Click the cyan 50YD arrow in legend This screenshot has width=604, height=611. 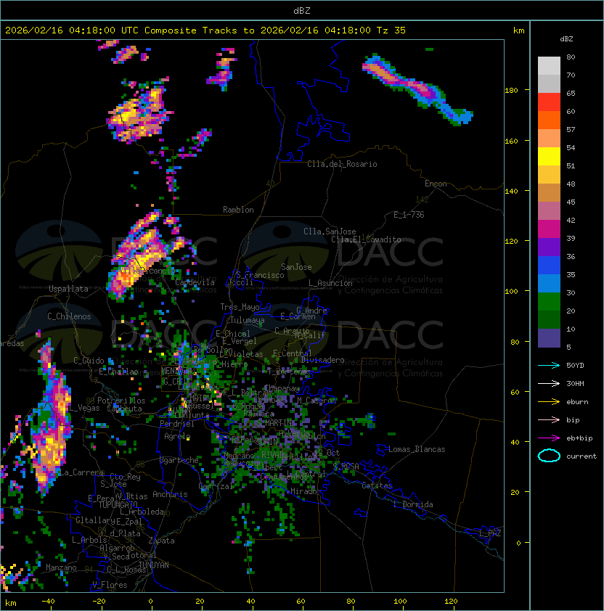click(549, 365)
